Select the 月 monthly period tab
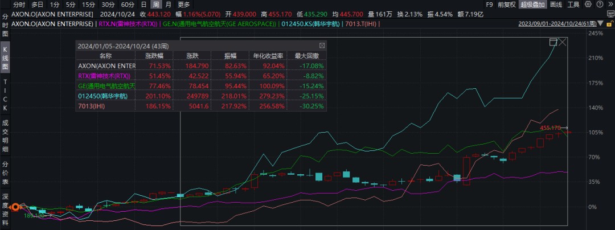The image size is (615, 230). click(168, 5)
